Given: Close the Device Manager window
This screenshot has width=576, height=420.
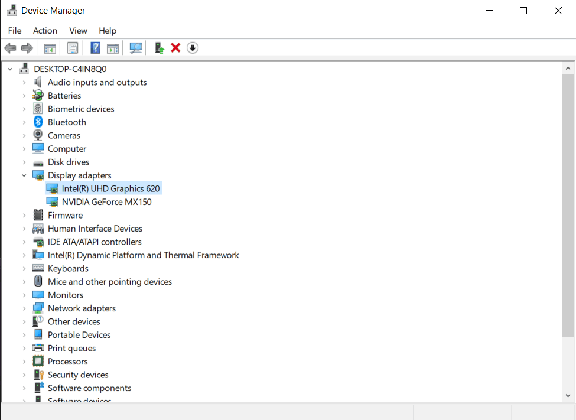Looking at the screenshot, I should click(x=558, y=11).
